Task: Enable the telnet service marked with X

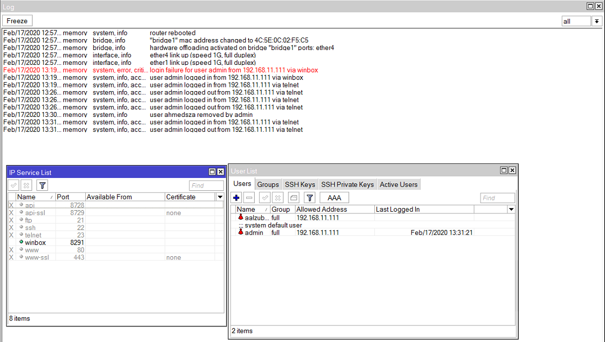Action: (11, 235)
